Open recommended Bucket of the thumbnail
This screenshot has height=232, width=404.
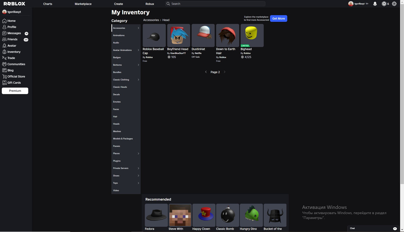(x=275, y=215)
